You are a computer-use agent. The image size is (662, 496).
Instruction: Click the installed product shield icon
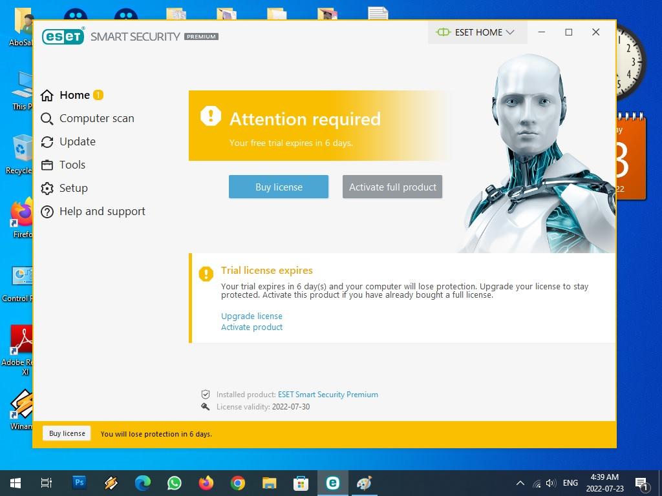coord(206,395)
